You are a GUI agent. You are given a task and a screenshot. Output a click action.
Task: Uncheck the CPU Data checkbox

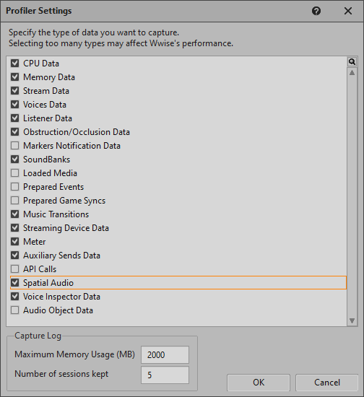[14, 63]
